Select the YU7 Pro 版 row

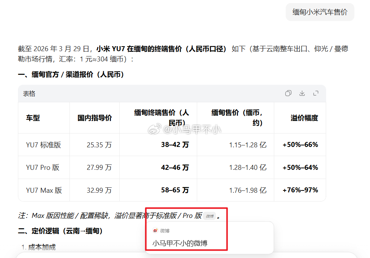pyautogui.click(x=44, y=167)
